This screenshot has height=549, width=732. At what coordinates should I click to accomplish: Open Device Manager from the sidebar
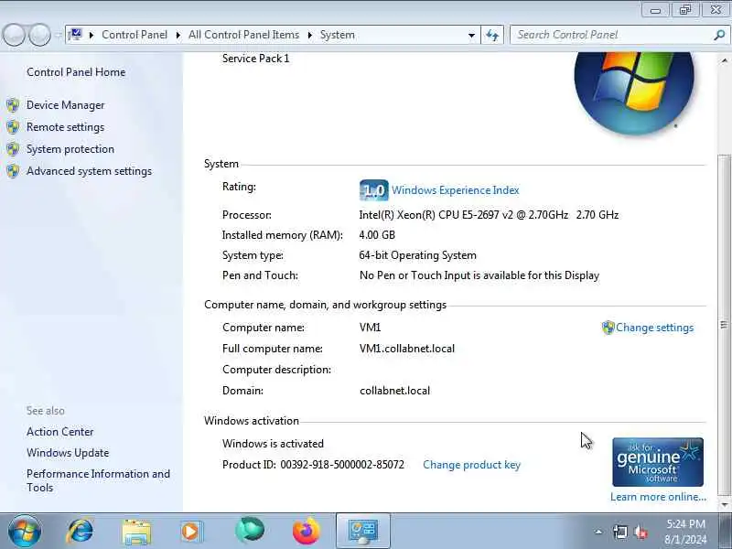65,105
